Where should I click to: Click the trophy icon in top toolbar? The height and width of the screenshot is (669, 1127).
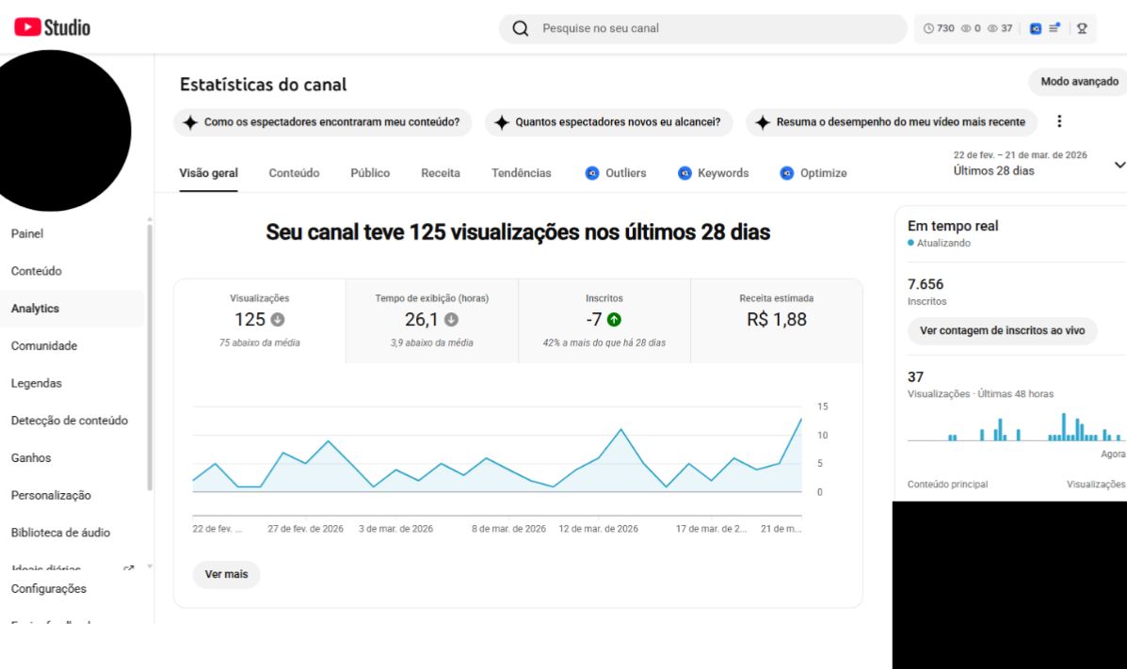click(x=1082, y=29)
